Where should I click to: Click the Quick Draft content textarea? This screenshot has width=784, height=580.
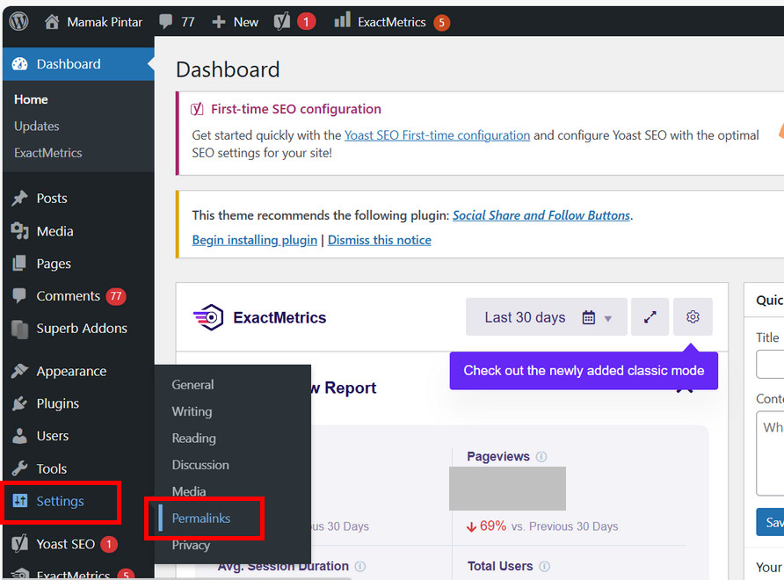pyautogui.click(x=770, y=453)
